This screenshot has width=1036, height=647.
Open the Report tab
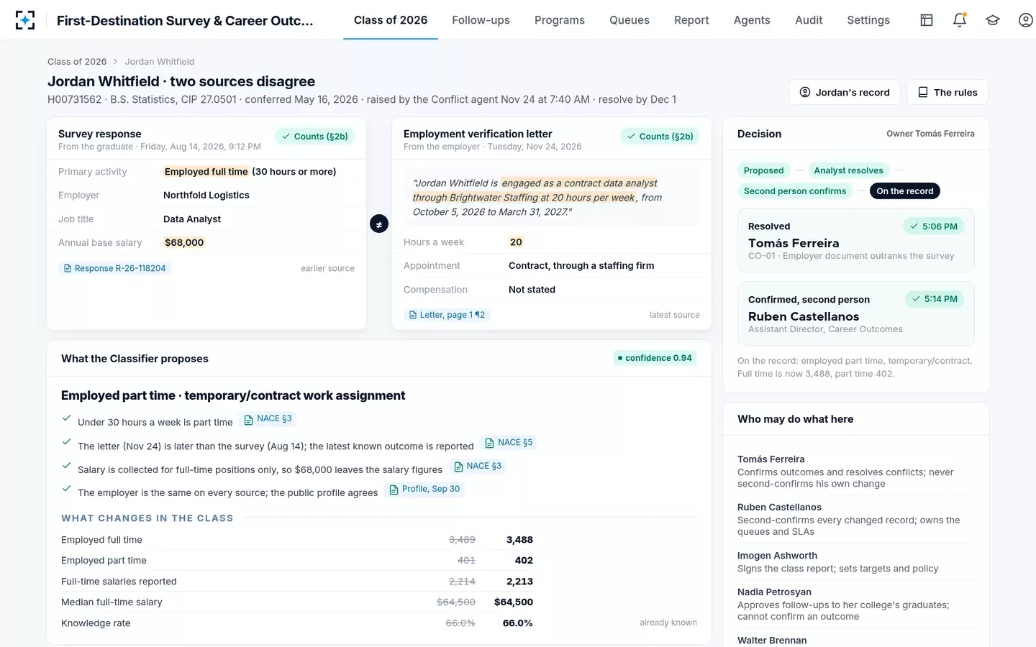[691, 20]
